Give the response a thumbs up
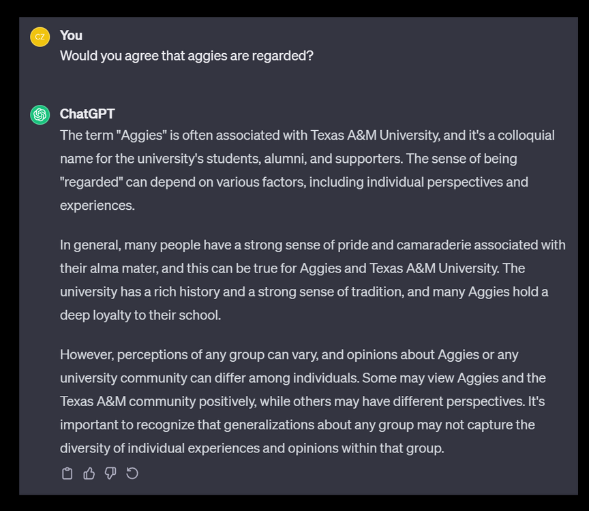 coord(89,474)
